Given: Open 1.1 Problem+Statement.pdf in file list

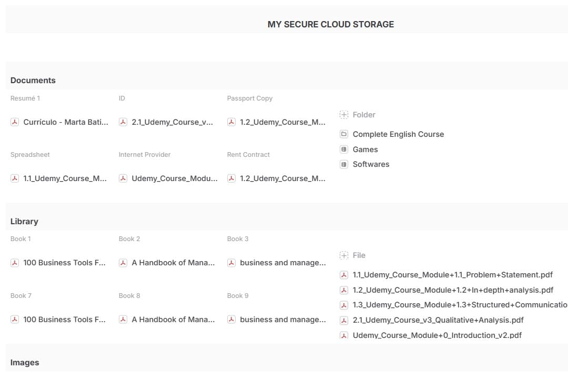Looking at the screenshot, I should point(452,275).
